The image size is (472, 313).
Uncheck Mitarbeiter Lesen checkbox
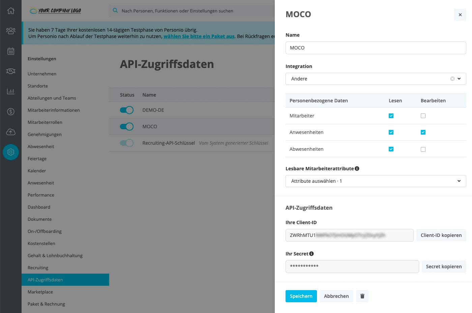(x=391, y=116)
